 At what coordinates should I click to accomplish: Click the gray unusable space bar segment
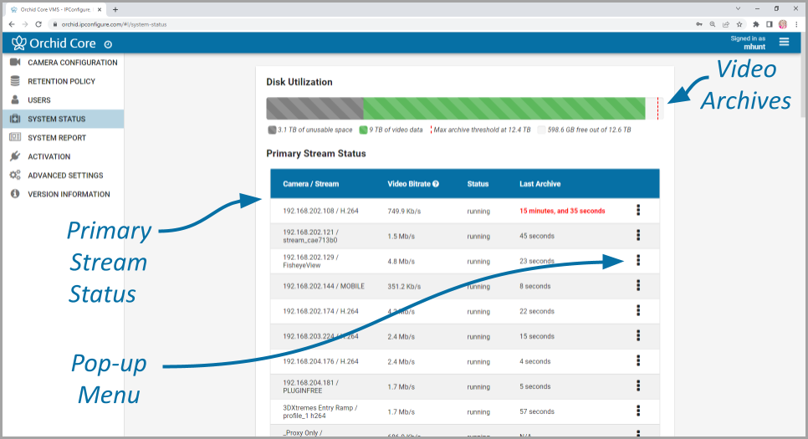(x=315, y=109)
